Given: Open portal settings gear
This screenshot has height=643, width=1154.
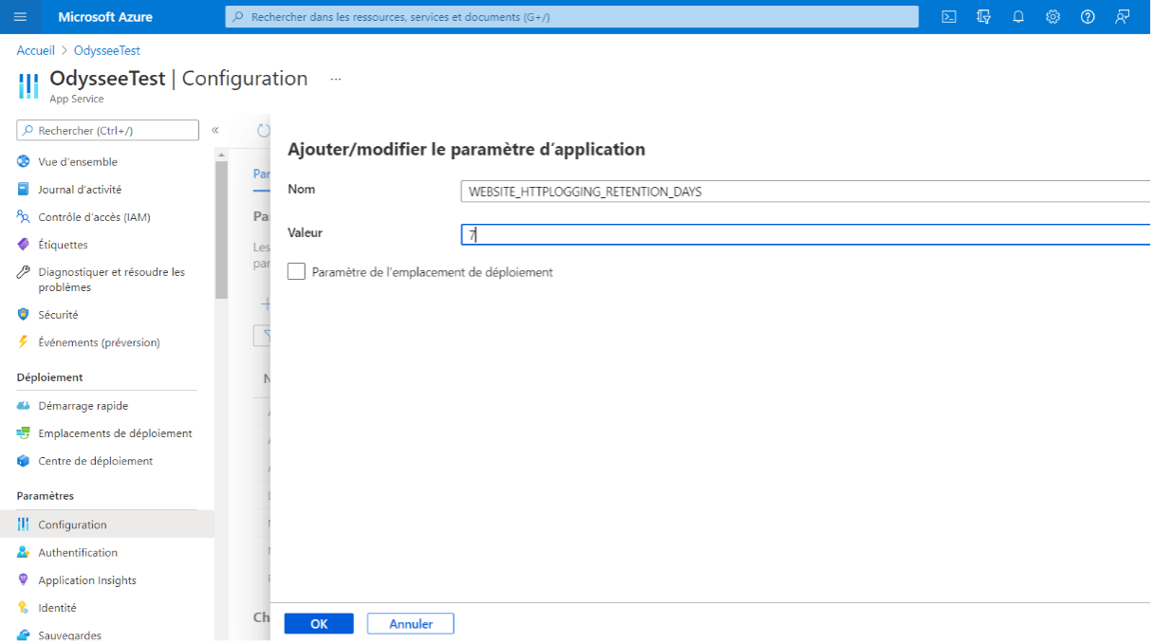Looking at the screenshot, I should point(1053,17).
